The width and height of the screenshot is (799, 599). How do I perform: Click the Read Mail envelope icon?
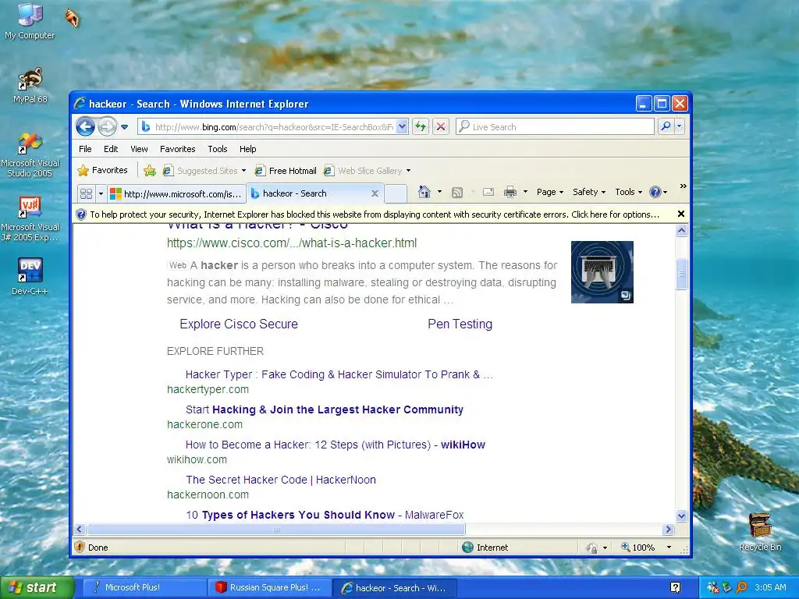tap(488, 192)
